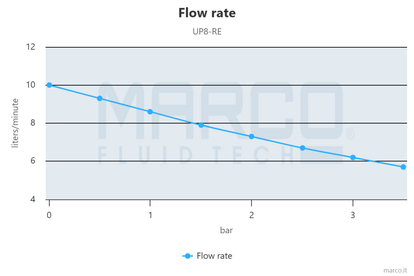Select the data point at 1.5 bar
This screenshot has width=414, height=276.
point(201,125)
